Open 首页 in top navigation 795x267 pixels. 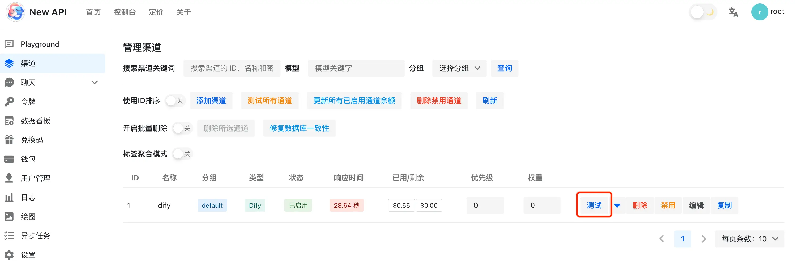[x=93, y=12]
